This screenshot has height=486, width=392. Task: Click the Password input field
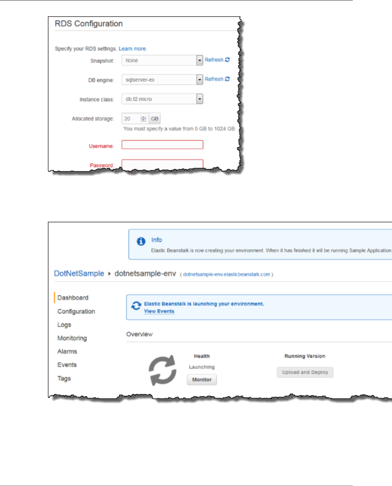tap(162, 164)
